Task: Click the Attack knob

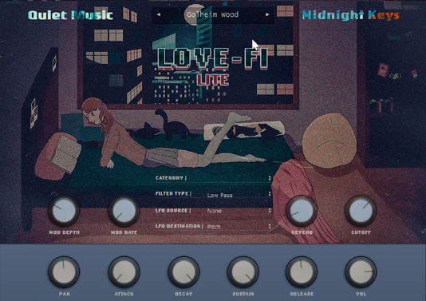Action: 124,271
